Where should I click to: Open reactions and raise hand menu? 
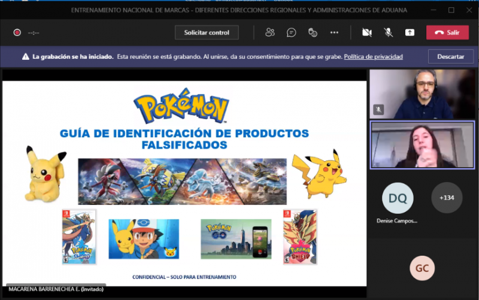point(313,32)
